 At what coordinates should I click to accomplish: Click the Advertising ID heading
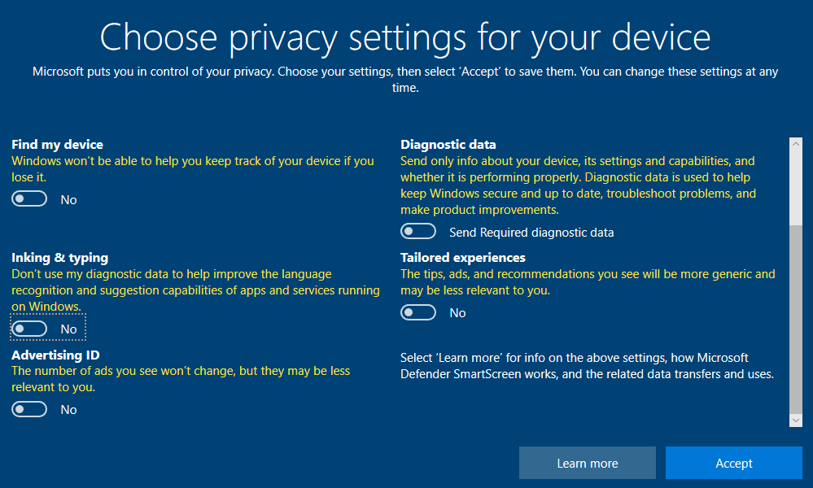point(55,355)
